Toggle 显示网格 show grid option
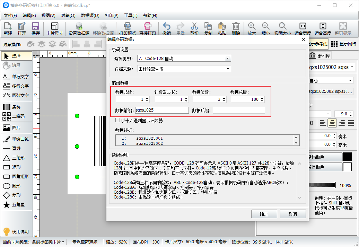The height and width of the screenshot is (247, 359). (343, 44)
